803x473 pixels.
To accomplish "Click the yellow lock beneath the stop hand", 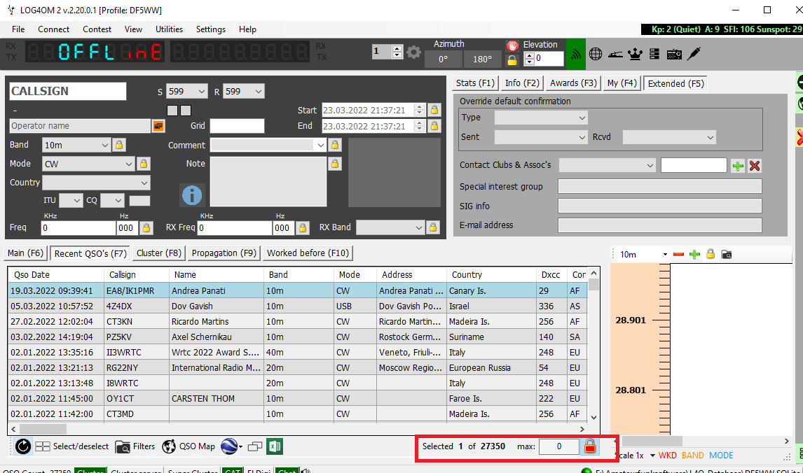I will [x=512, y=60].
